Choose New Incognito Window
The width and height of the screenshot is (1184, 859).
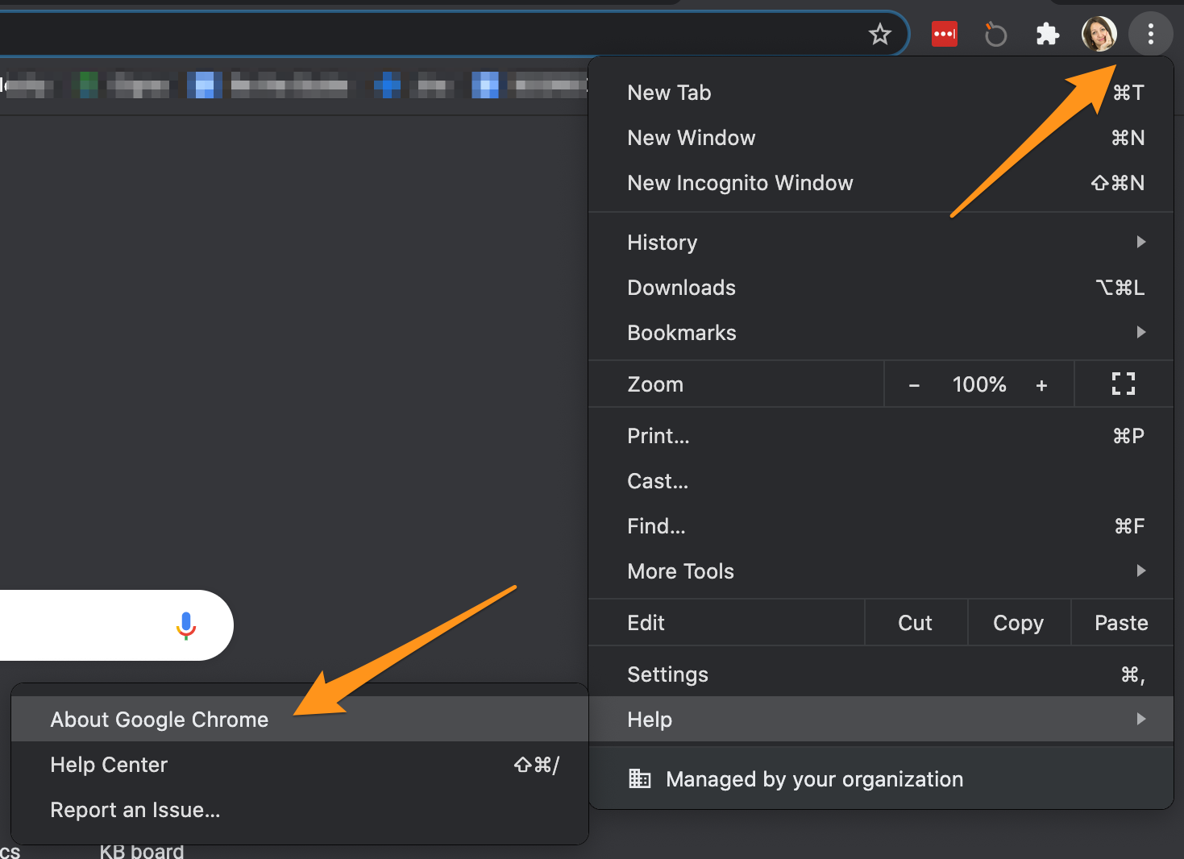click(x=740, y=183)
